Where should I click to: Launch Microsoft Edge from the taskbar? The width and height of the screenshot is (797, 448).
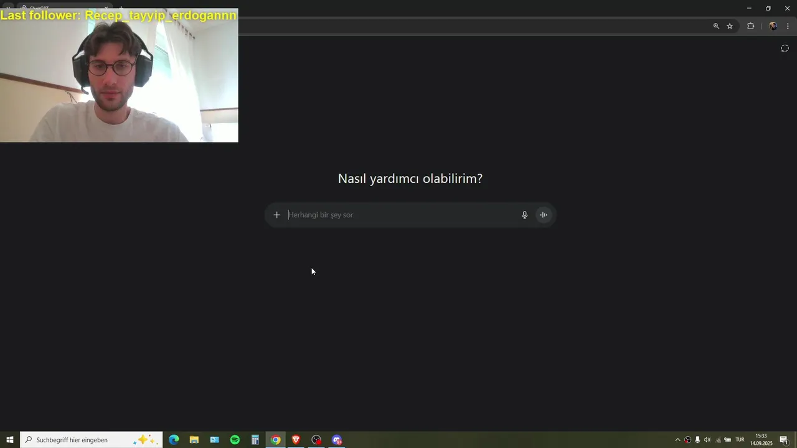coord(174,440)
